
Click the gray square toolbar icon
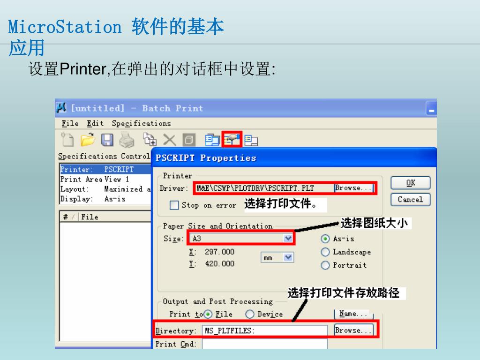coord(189,140)
